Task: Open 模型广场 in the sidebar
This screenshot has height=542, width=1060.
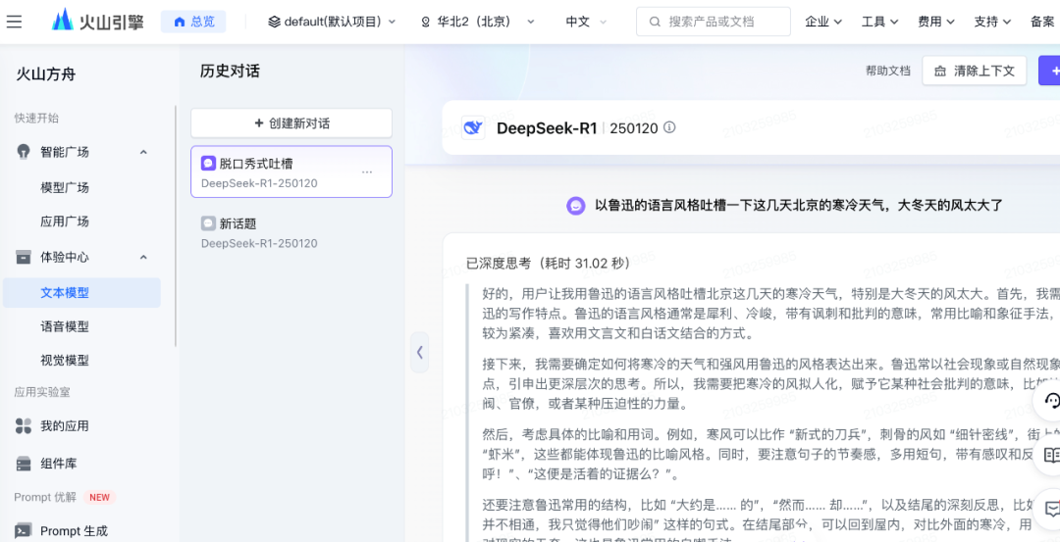Action: (65, 187)
